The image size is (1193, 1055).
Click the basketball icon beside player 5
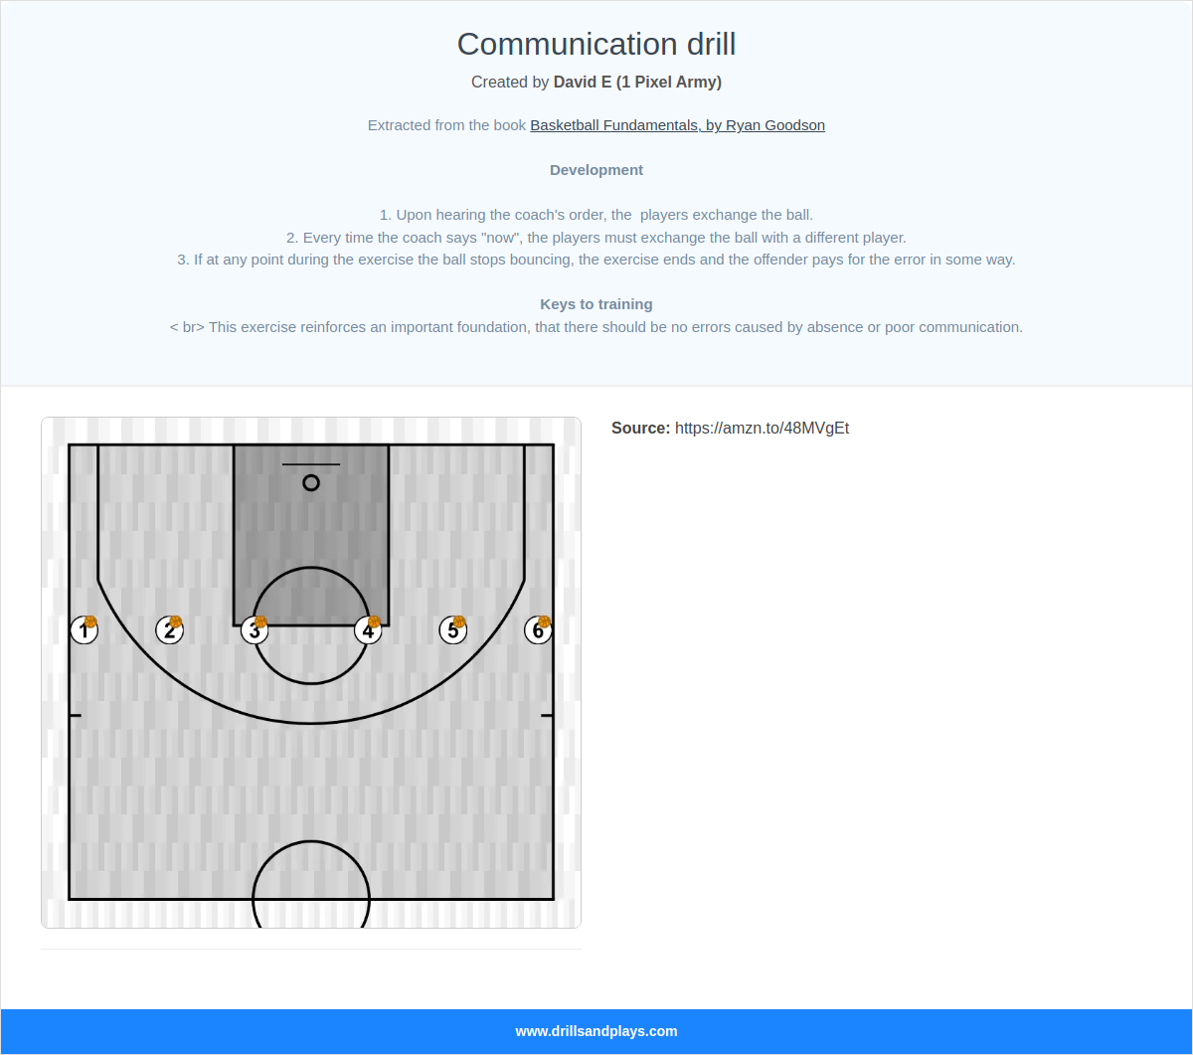pyautogui.click(x=461, y=619)
